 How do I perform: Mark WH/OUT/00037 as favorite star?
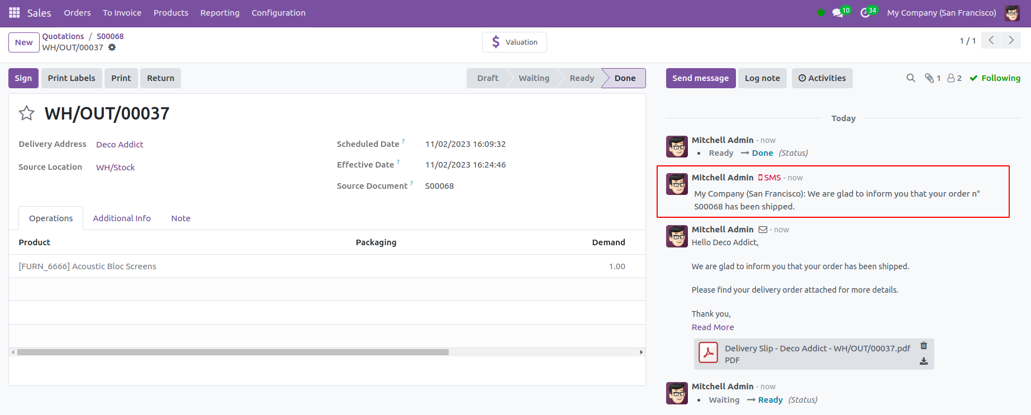26,113
